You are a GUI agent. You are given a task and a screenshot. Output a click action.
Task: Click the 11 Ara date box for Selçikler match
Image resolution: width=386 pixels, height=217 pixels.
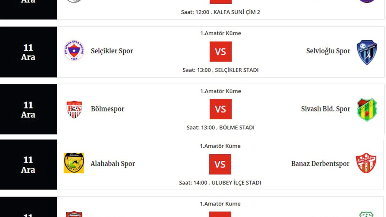28,52
